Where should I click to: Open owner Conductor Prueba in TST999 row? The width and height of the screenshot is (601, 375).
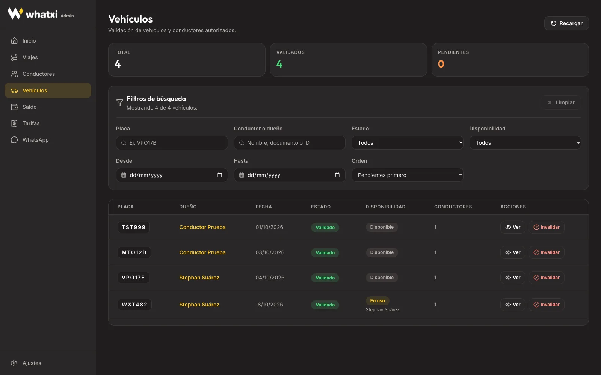point(202,227)
